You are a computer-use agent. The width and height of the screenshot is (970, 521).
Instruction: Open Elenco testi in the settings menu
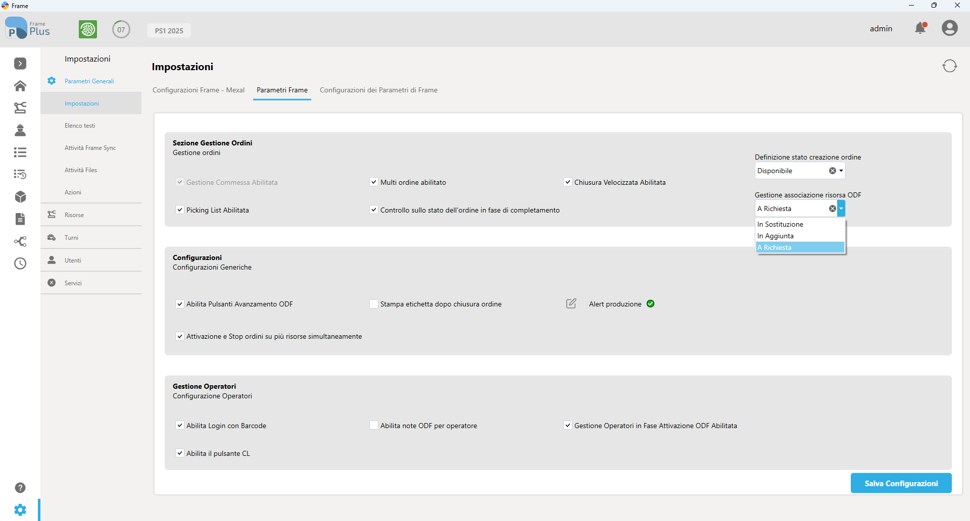tap(91, 125)
